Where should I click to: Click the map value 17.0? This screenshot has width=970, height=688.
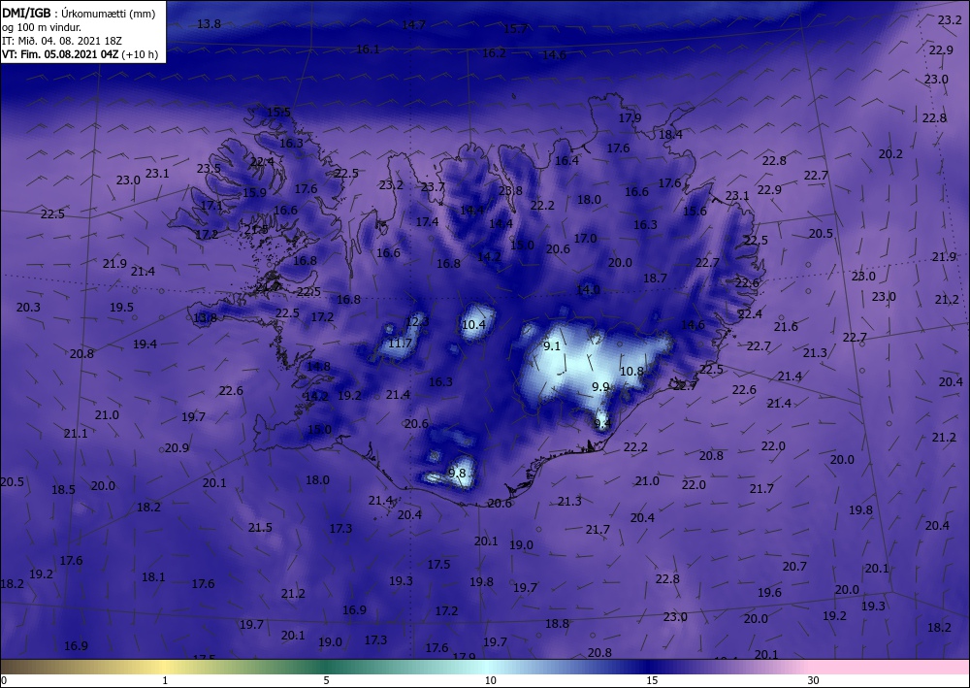(585, 238)
